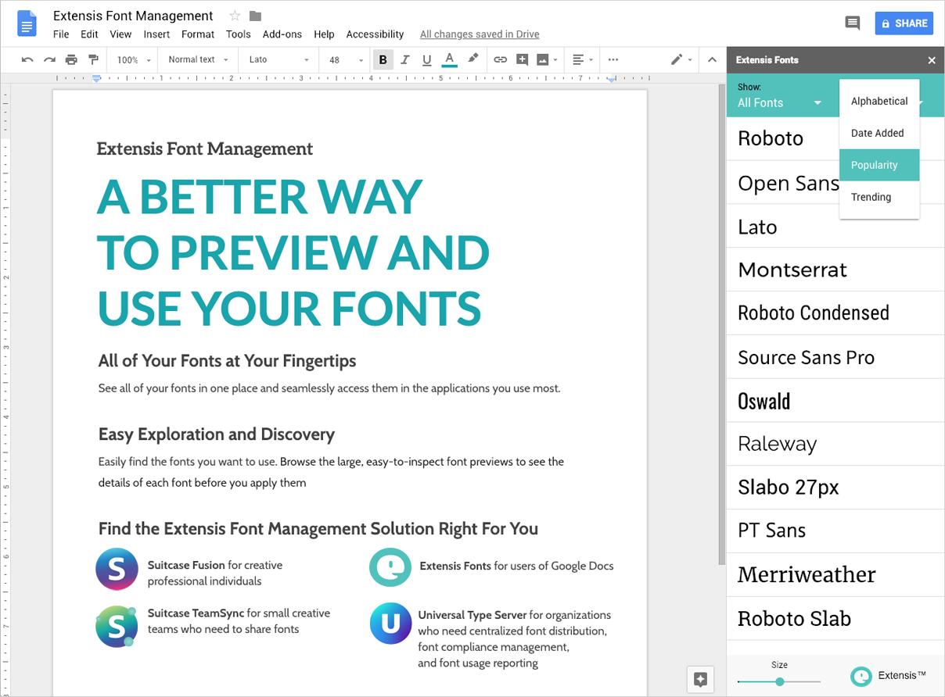The image size is (945, 697).
Task: Apply the Source Sans Pro font
Action: pyautogui.click(x=835, y=357)
